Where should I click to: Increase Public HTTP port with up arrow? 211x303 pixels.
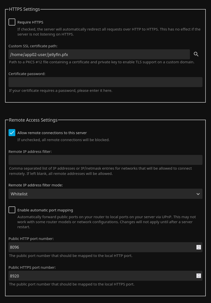[199, 246]
